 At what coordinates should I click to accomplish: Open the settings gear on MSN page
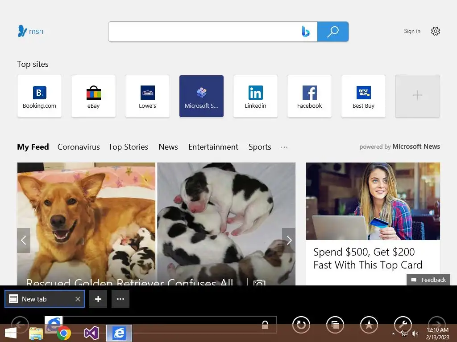[436, 31]
